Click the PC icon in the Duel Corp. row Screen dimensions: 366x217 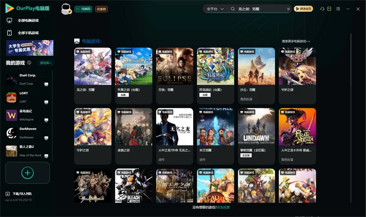click(46, 84)
